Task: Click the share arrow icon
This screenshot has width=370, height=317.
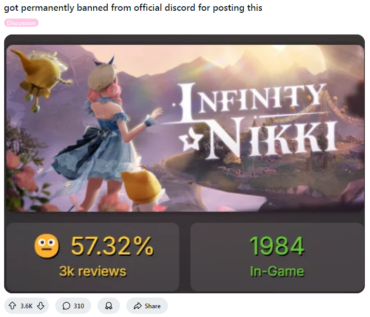Action: [x=138, y=306]
